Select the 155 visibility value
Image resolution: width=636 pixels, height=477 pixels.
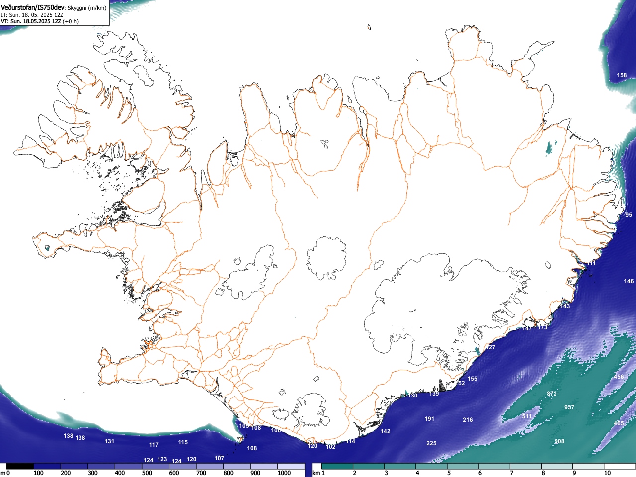point(472,379)
